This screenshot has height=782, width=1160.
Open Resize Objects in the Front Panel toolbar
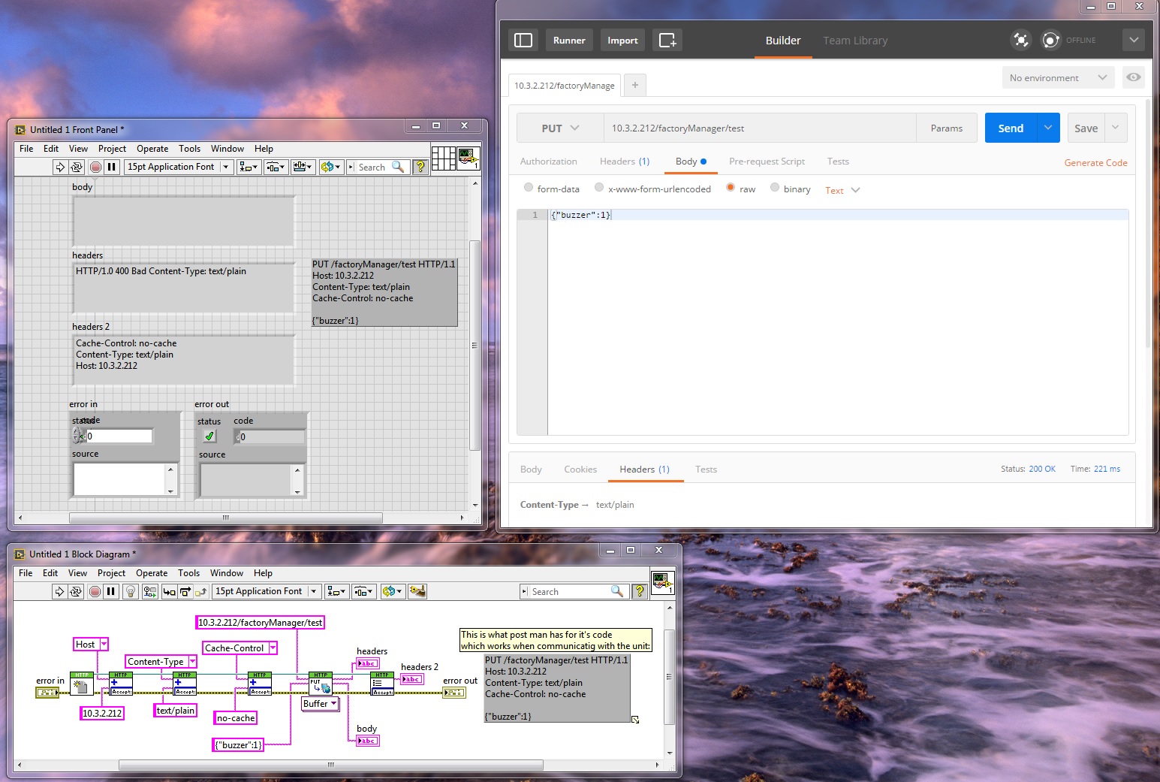[303, 167]
